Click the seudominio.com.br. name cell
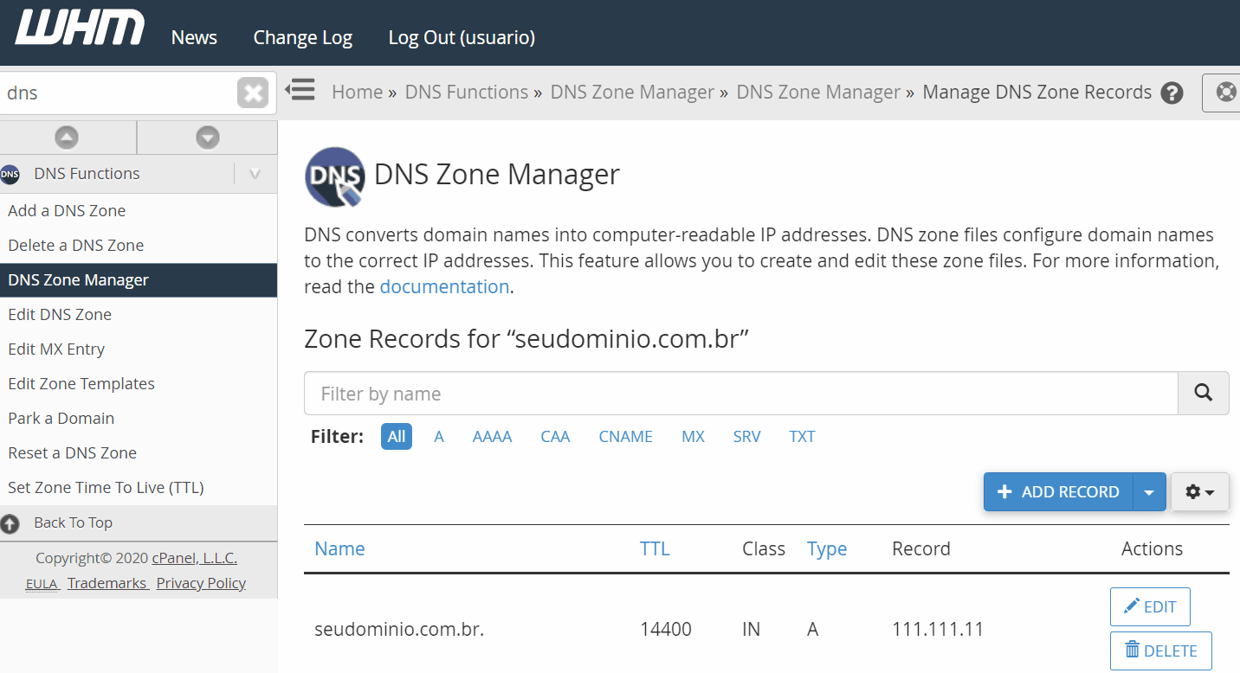Image resolution: width=1240 pixels, height=673 pixels. click(x=398, y=630)
